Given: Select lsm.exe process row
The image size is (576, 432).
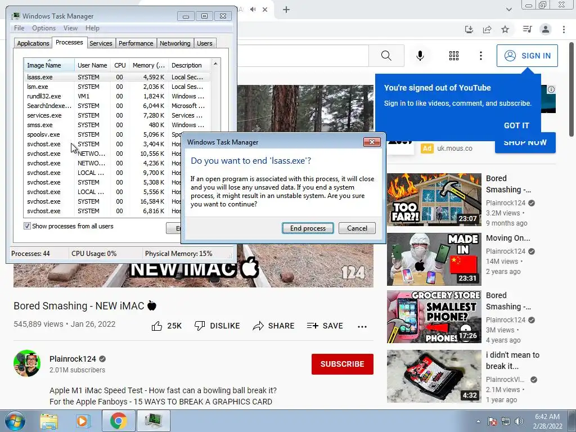Looking at the screenshot, I should [x=117, y=87].
